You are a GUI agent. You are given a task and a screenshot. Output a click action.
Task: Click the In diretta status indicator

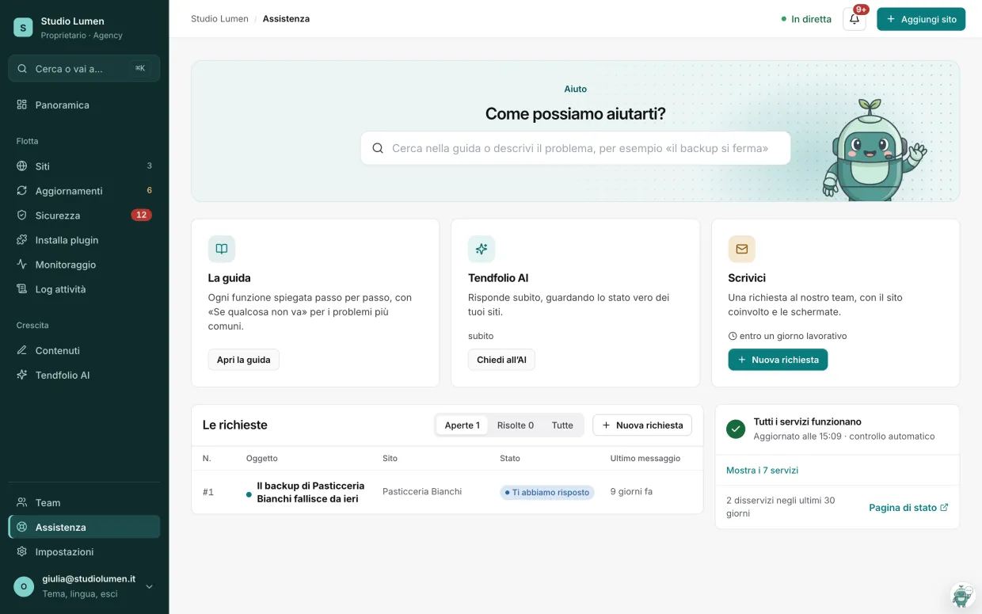pos(806,19)
